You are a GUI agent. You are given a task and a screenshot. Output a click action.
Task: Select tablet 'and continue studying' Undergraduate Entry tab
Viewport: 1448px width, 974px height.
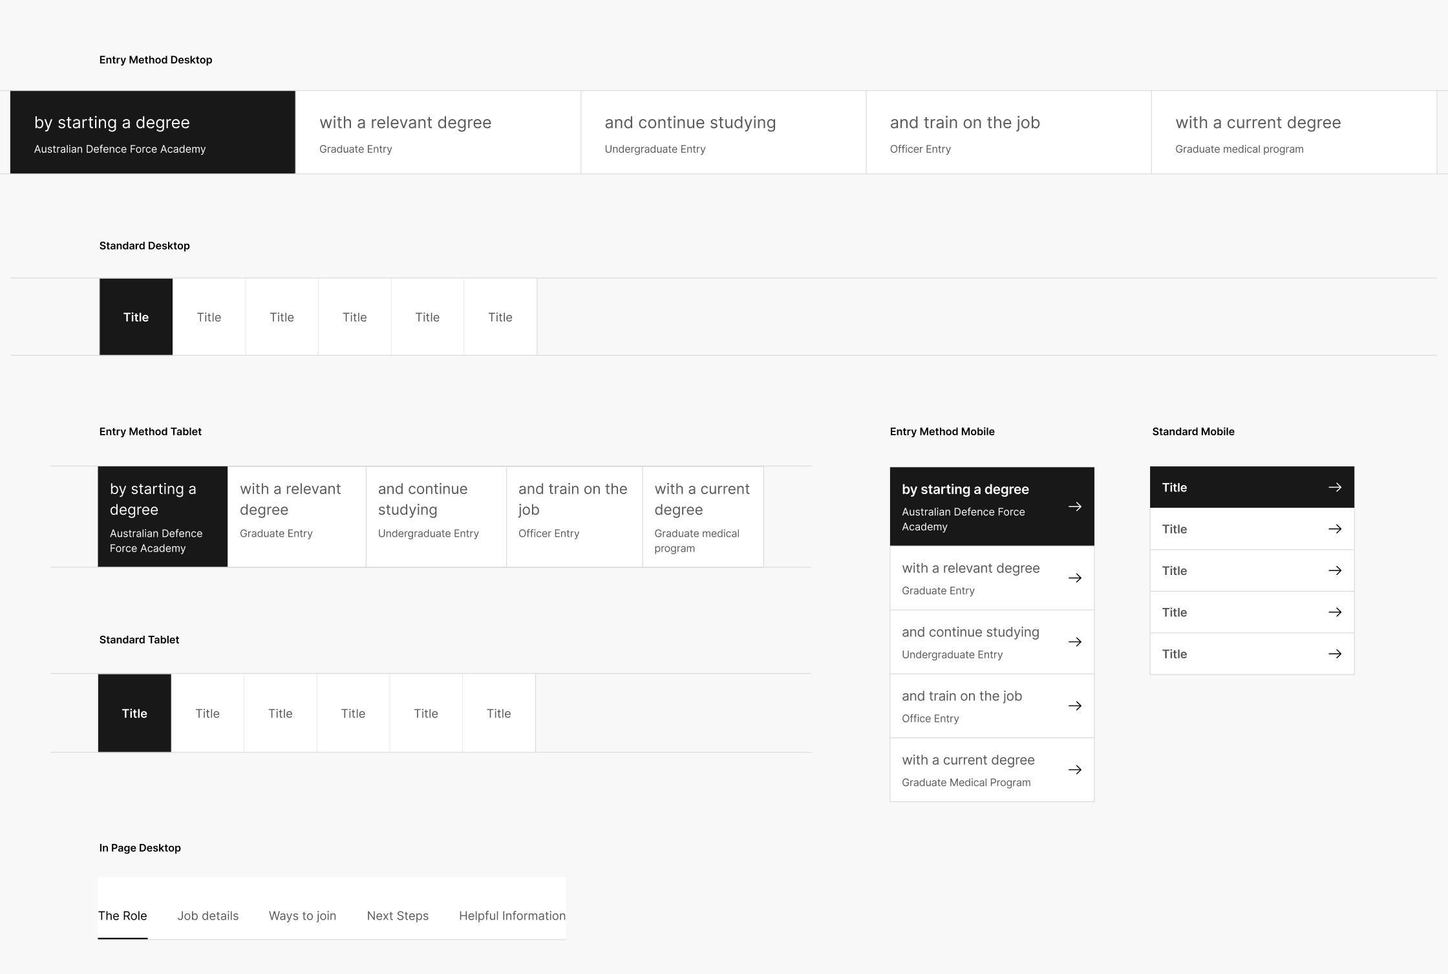[x=436, y=517]
